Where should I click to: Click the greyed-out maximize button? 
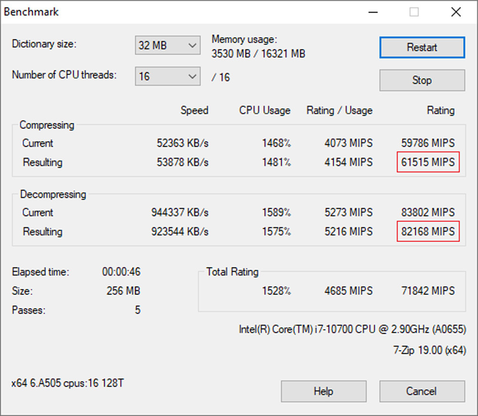click(x=414, y=12)
